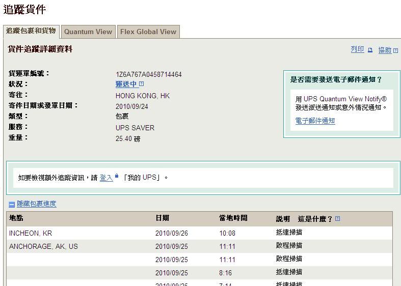The image size is (401, 286).
Task: Click the print icon beside 列印
Action: click(370, 50)
